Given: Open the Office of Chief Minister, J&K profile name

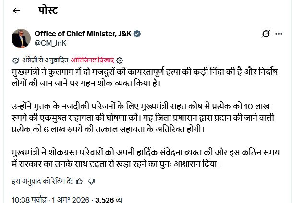Looking at the screenshot, I should tap(83, 34).
